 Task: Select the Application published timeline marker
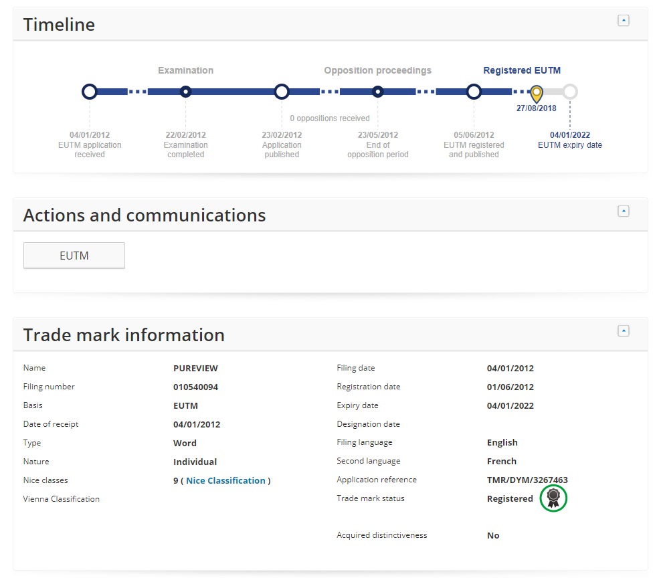(x=282, y=91)
